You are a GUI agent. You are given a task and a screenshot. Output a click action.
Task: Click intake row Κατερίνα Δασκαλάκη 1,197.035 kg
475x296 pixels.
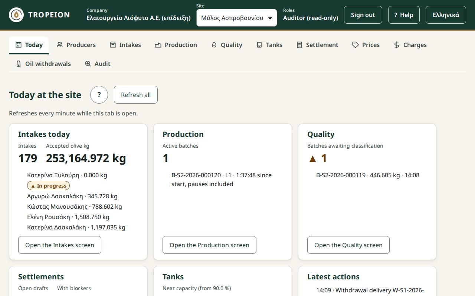tap(76, 227)
